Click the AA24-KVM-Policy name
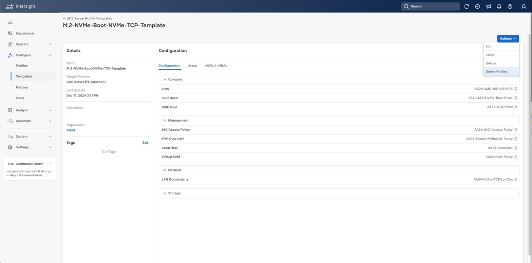The width and height of the screenshot is (532, 263). pyautogui.click(x=499, y=157)
